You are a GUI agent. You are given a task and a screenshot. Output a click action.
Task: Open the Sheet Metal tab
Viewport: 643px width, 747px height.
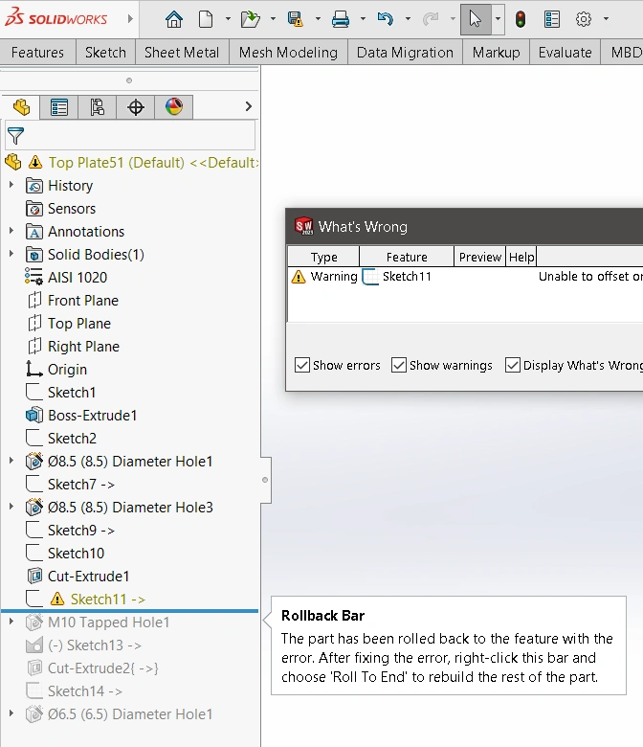182,52
